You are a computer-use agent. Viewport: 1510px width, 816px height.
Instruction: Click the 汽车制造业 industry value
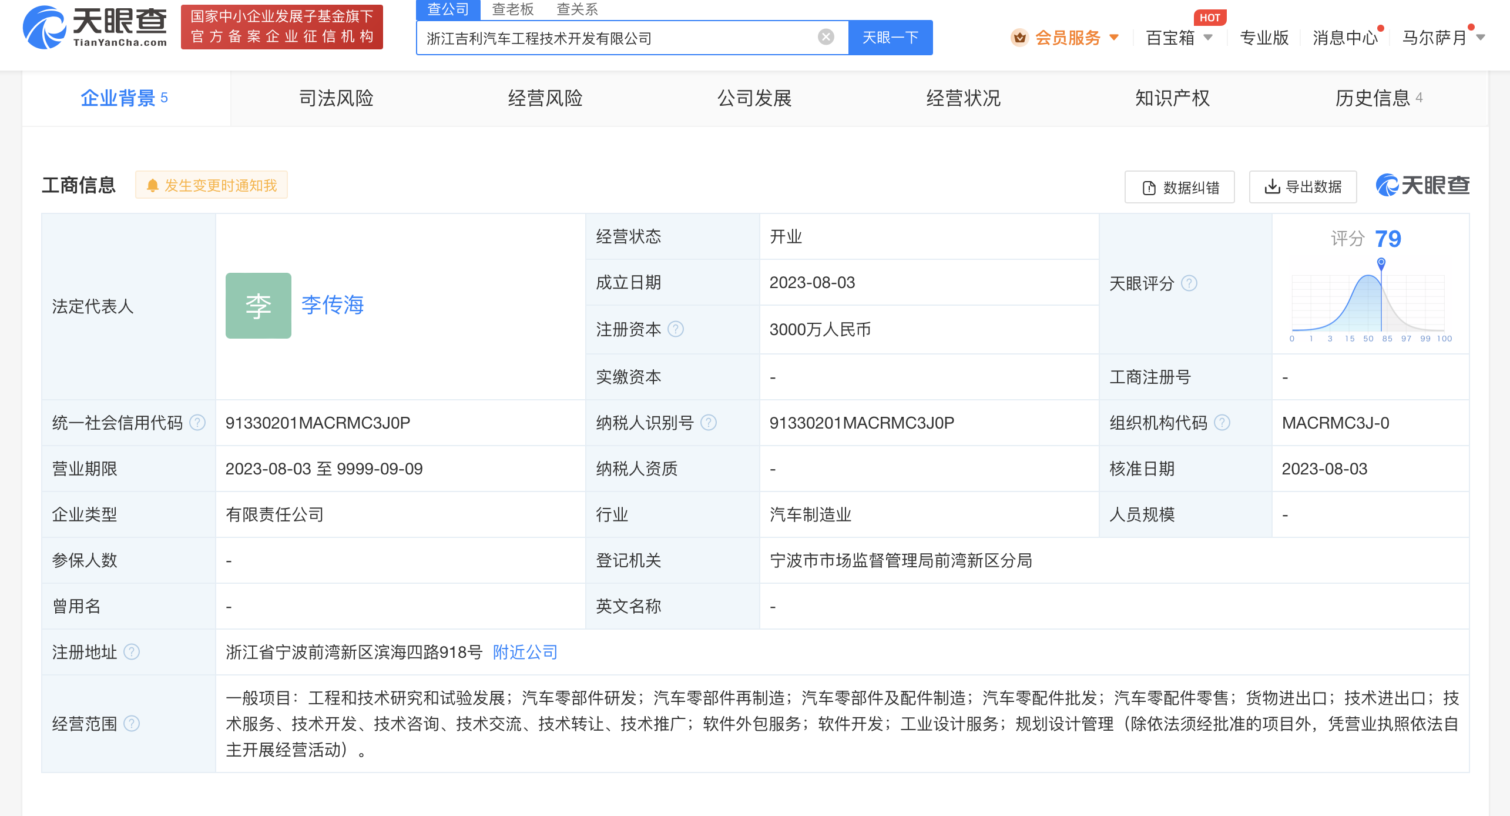pos(810,514)
